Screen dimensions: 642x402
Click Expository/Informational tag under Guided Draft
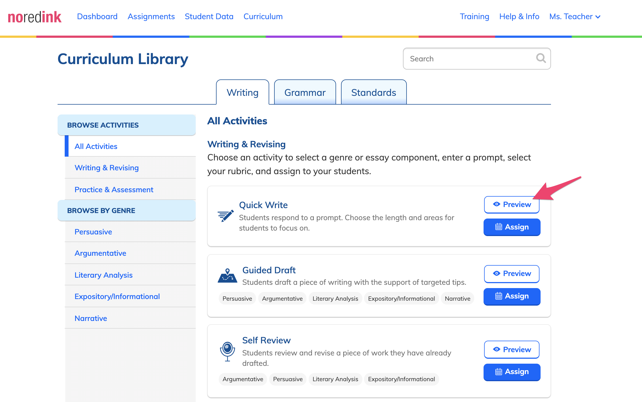[x=401, y=298]
